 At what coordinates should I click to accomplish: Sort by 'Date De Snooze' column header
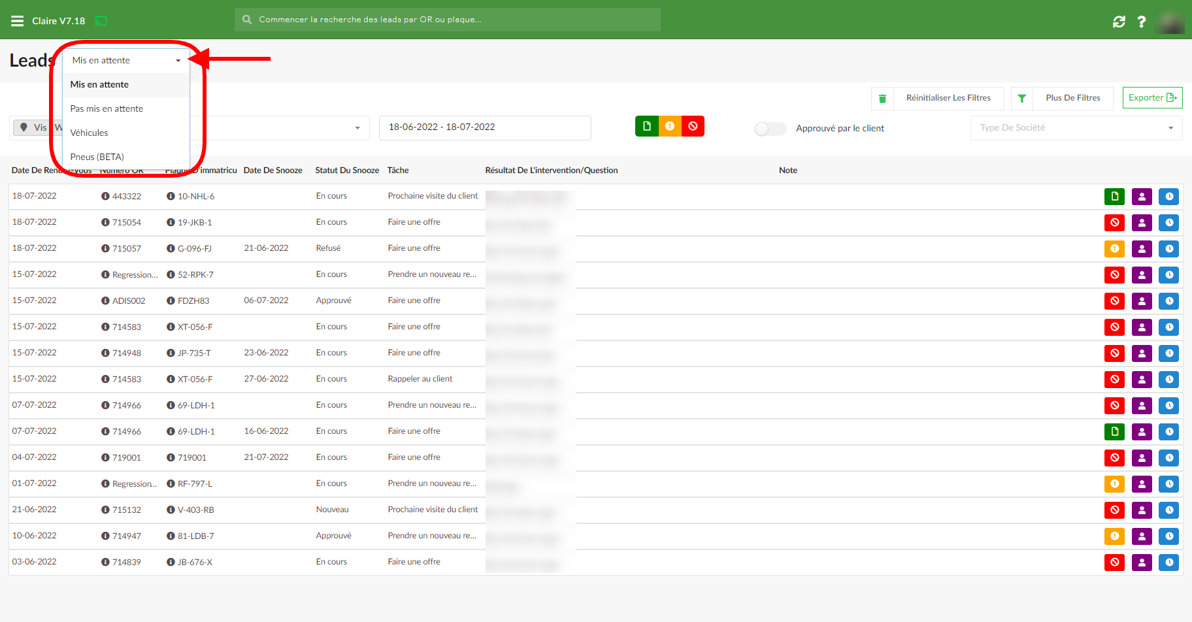(273, 171)
